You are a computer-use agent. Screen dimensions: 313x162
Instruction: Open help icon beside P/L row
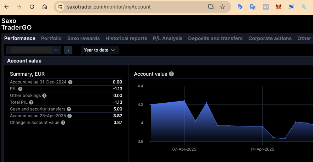point(20,89)
